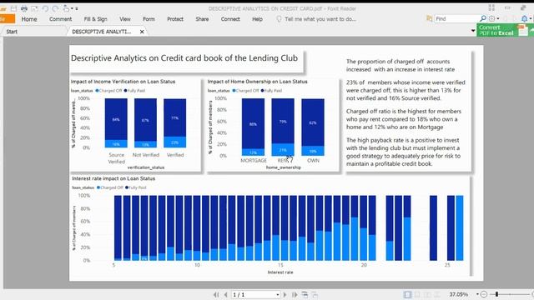This screenshot has width=534, height=300.
Task: Click 'Interest rate impact on Loan Status' heading
Action: [113, 178]
